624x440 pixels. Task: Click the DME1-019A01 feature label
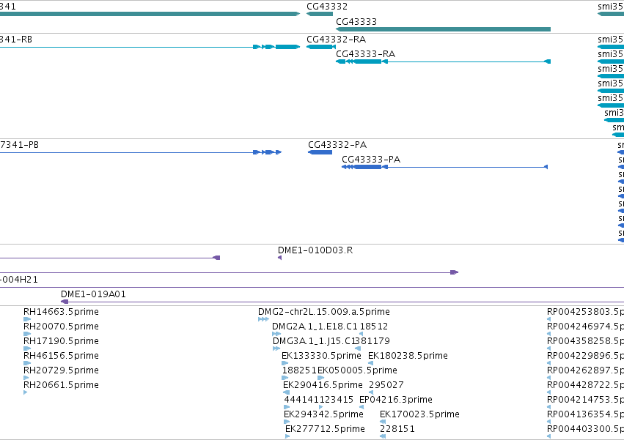pyautogui.click(x=93, y=294)
